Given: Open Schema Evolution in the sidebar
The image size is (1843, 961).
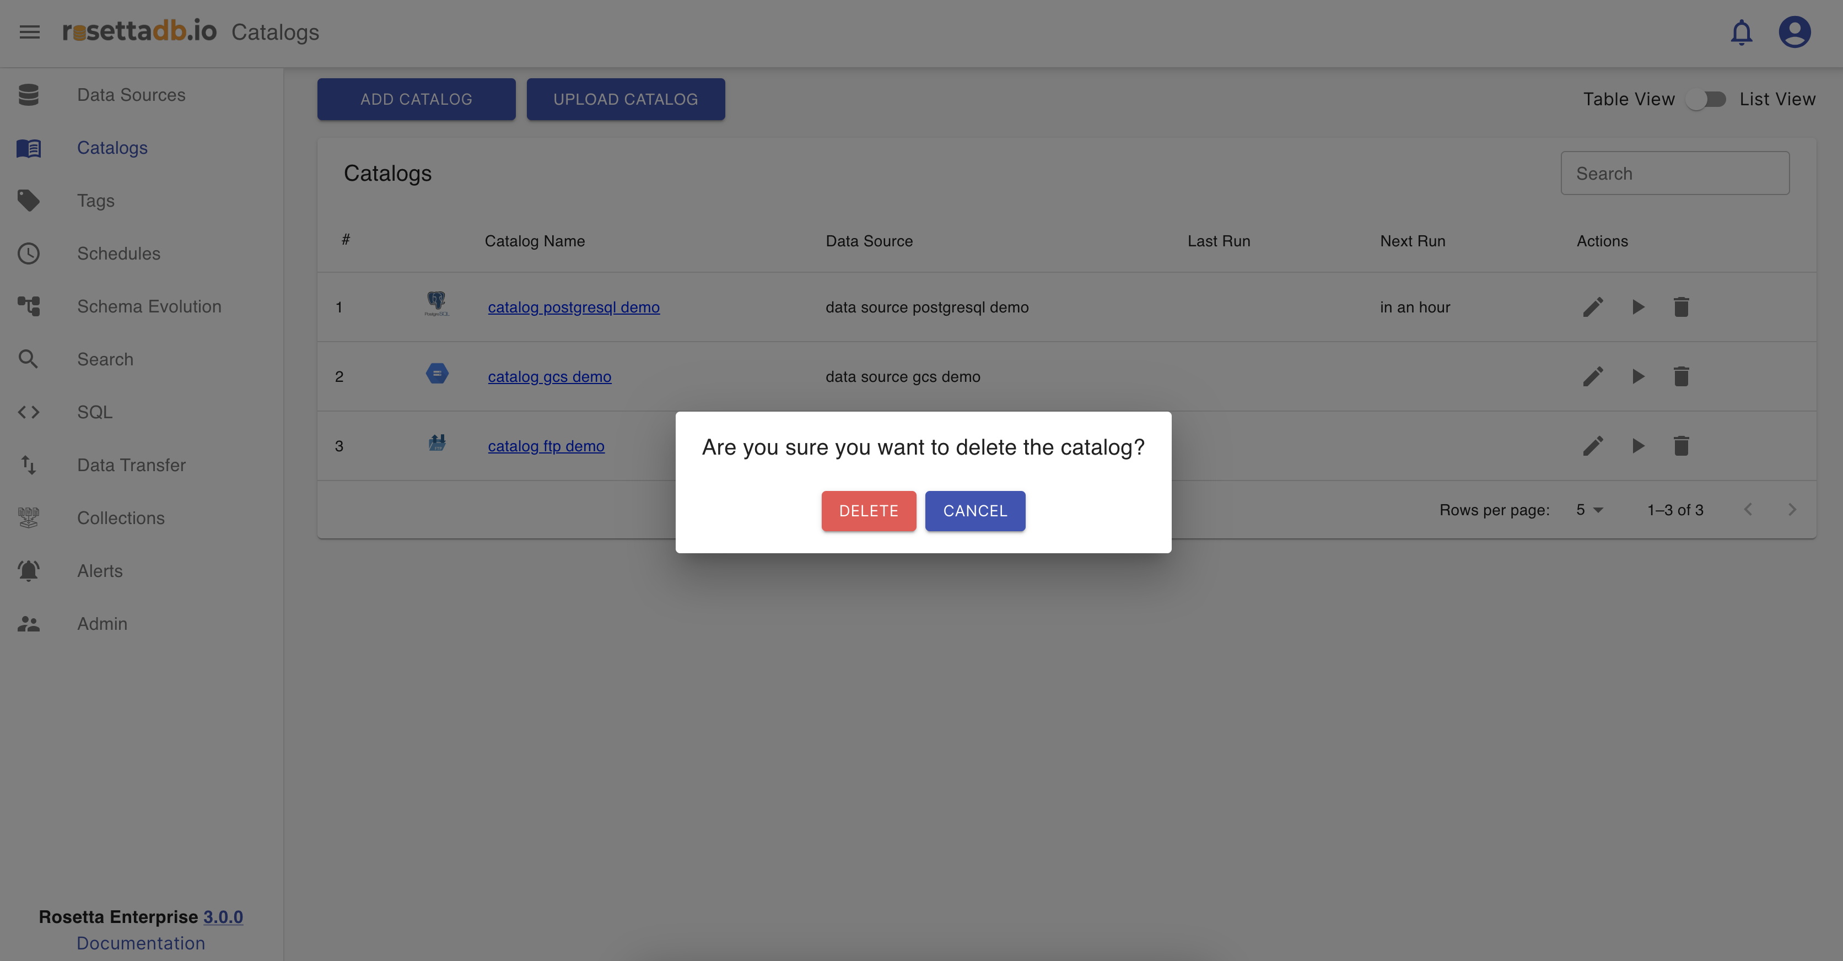Looking at the screenshot, I should click(149, 307).
